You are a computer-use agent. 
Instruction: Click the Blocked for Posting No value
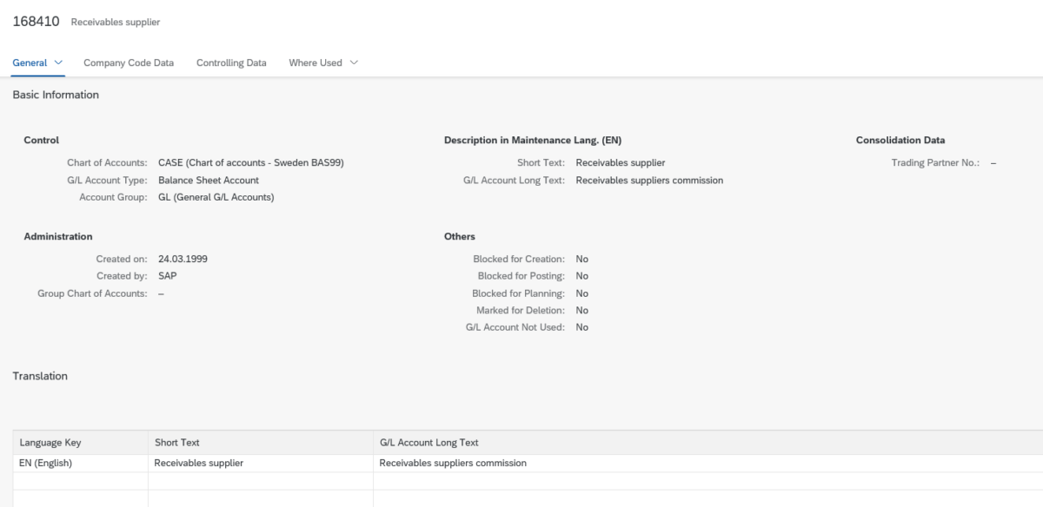[580, 275]
